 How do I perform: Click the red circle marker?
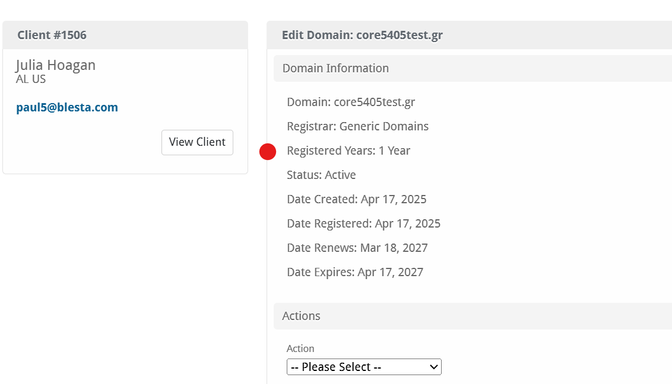tap(268, 152)
